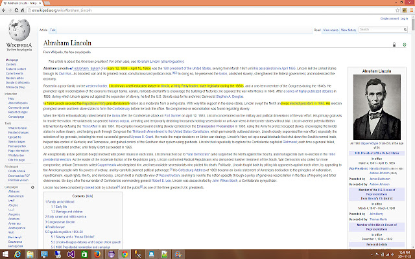Bookmark page with the star icon
This screenshot has width=415, height=259.
point(397,10)
